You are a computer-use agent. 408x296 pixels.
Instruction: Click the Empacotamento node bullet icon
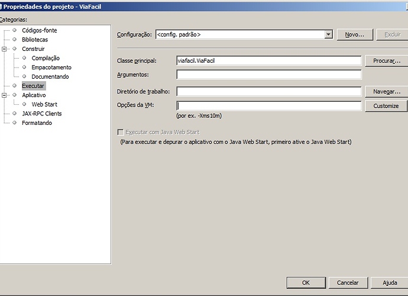(x=24, y=67)
